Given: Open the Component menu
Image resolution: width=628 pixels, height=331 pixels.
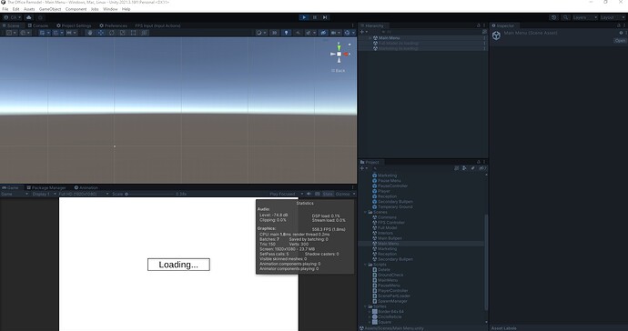Looking at the screenshot, I should tap(76, 9).
